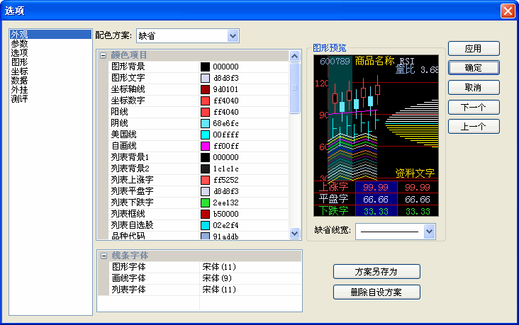Click the 图形背景 black color swatch

click(206, 67)
